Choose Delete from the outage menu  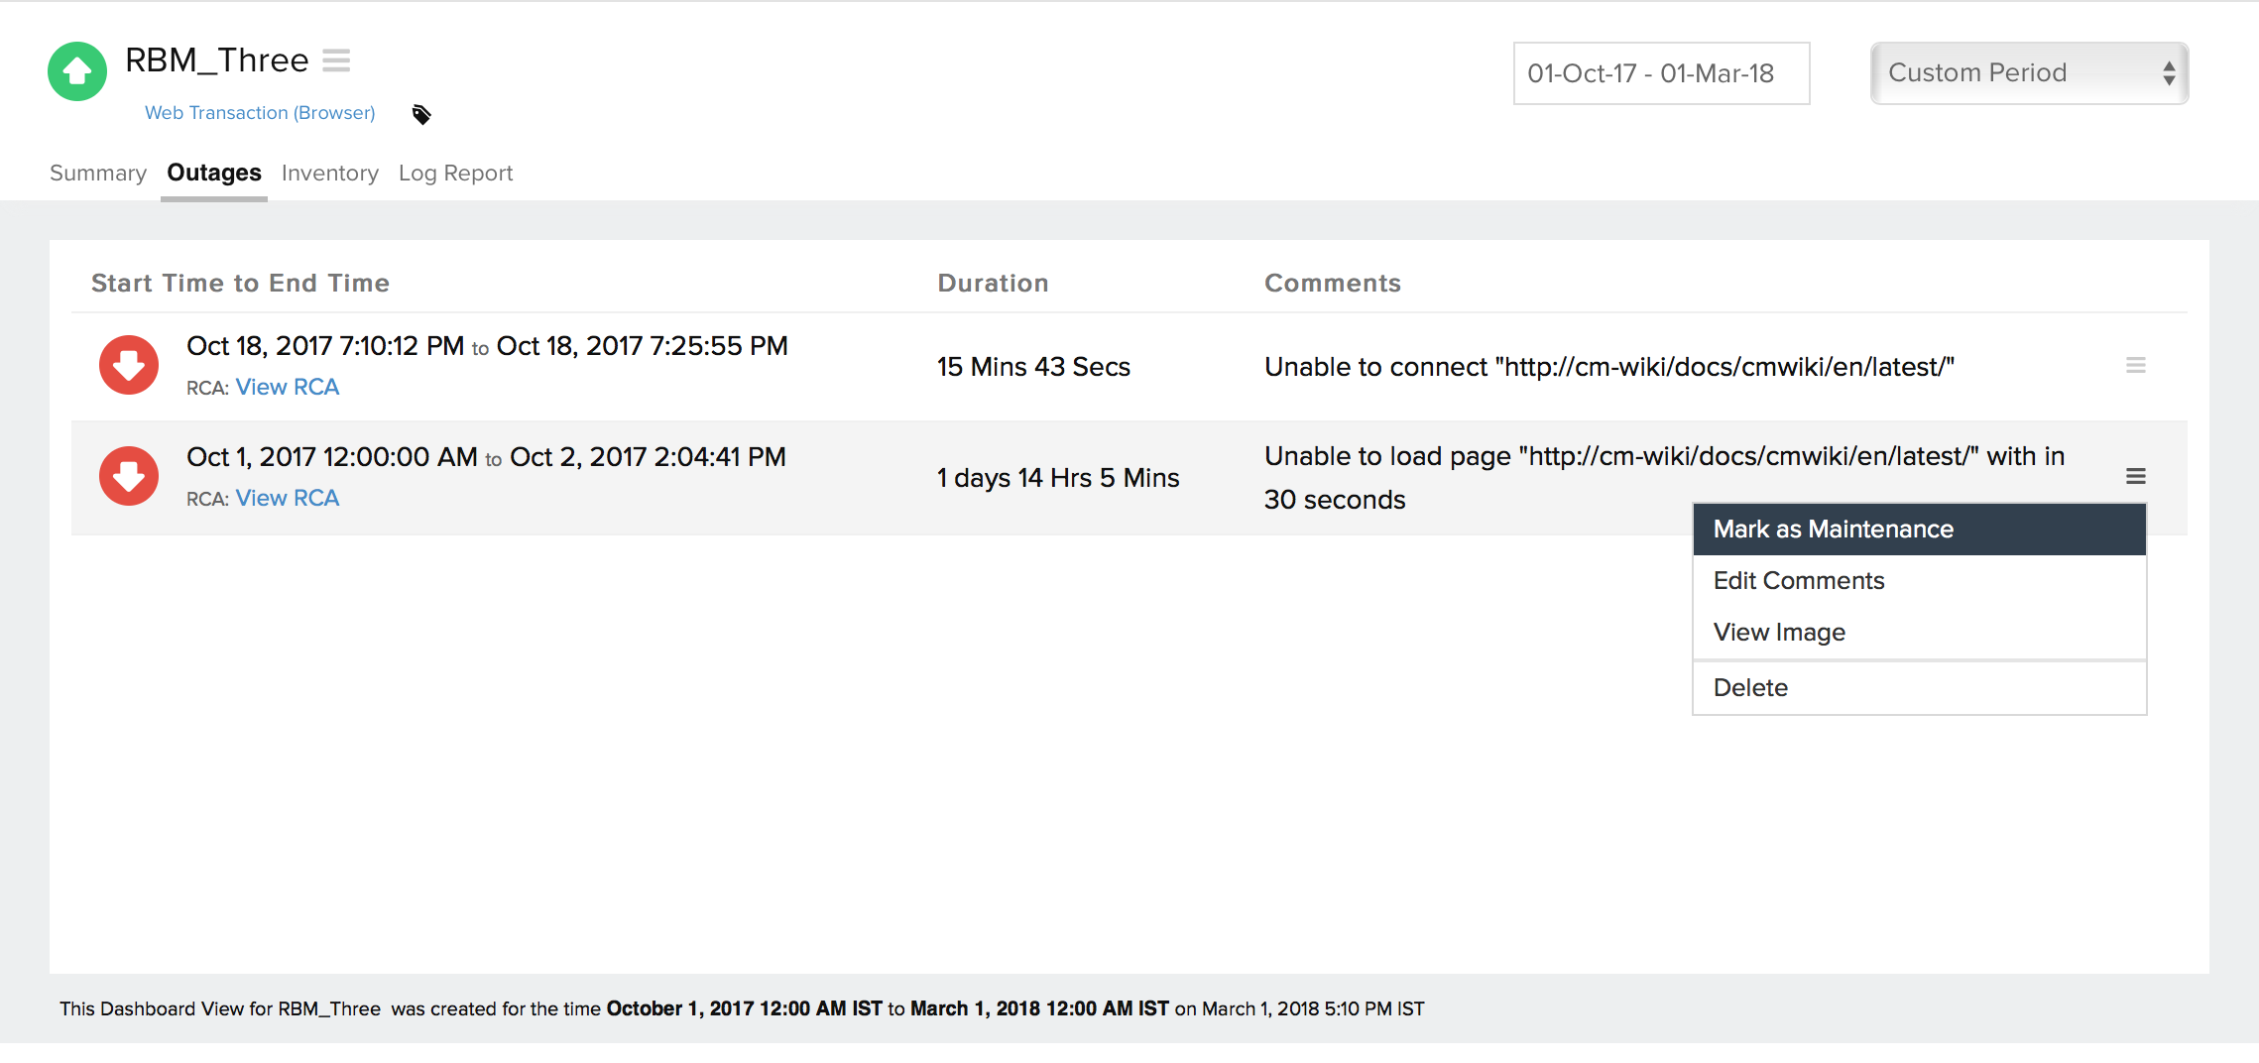coord(1750,688)
